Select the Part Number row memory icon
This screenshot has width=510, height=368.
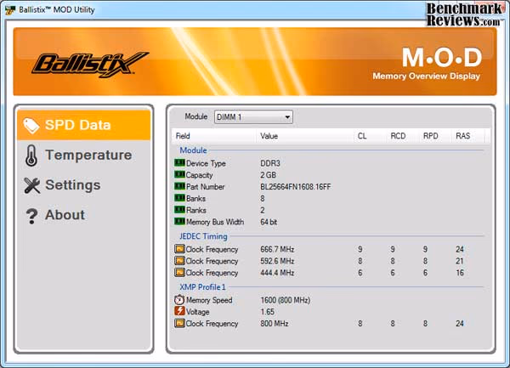click(179, 186)
